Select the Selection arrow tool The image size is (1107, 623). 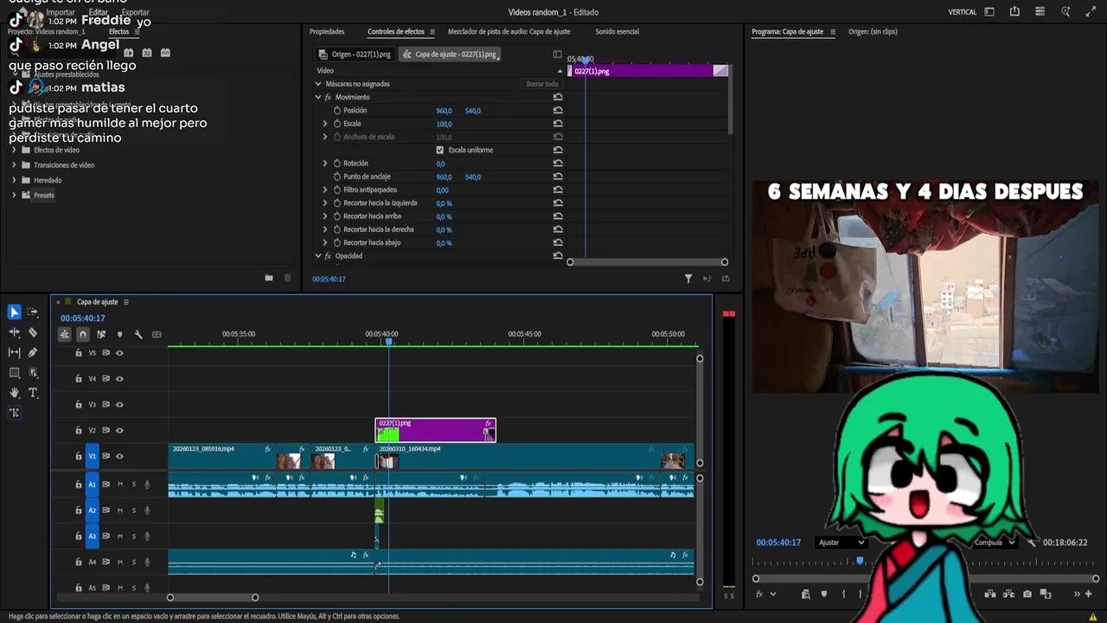(x=14, y=312)
